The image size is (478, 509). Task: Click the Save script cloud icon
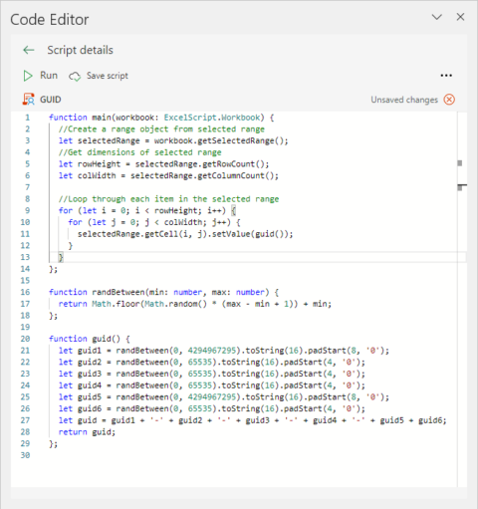coord(75,77)
